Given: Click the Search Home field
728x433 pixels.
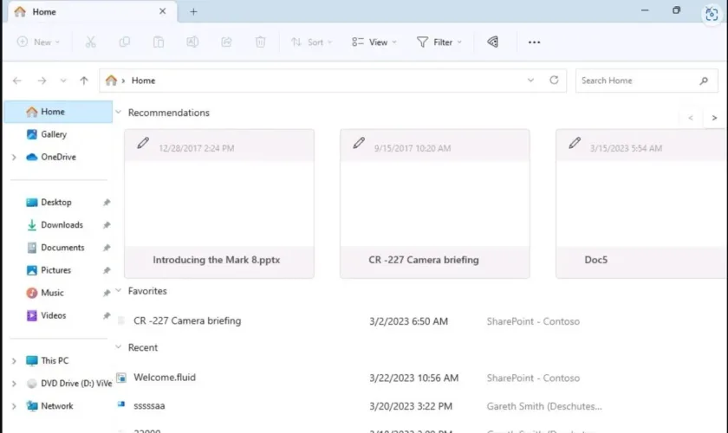Looking at the screenshot, I should [647, 81].
